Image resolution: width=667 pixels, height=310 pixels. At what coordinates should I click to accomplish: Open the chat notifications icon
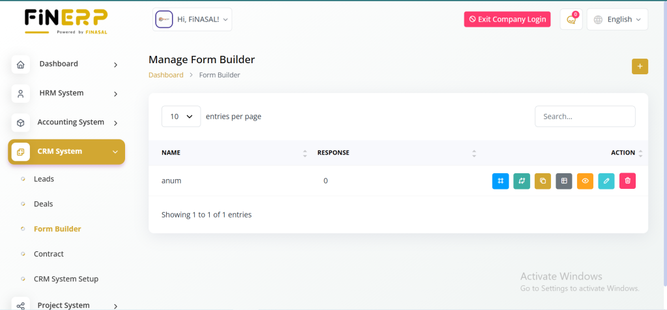click(x=571, y=20)
